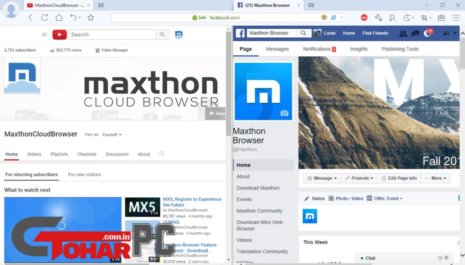Open Download Maxthon sidebar link

coord(258,188)
